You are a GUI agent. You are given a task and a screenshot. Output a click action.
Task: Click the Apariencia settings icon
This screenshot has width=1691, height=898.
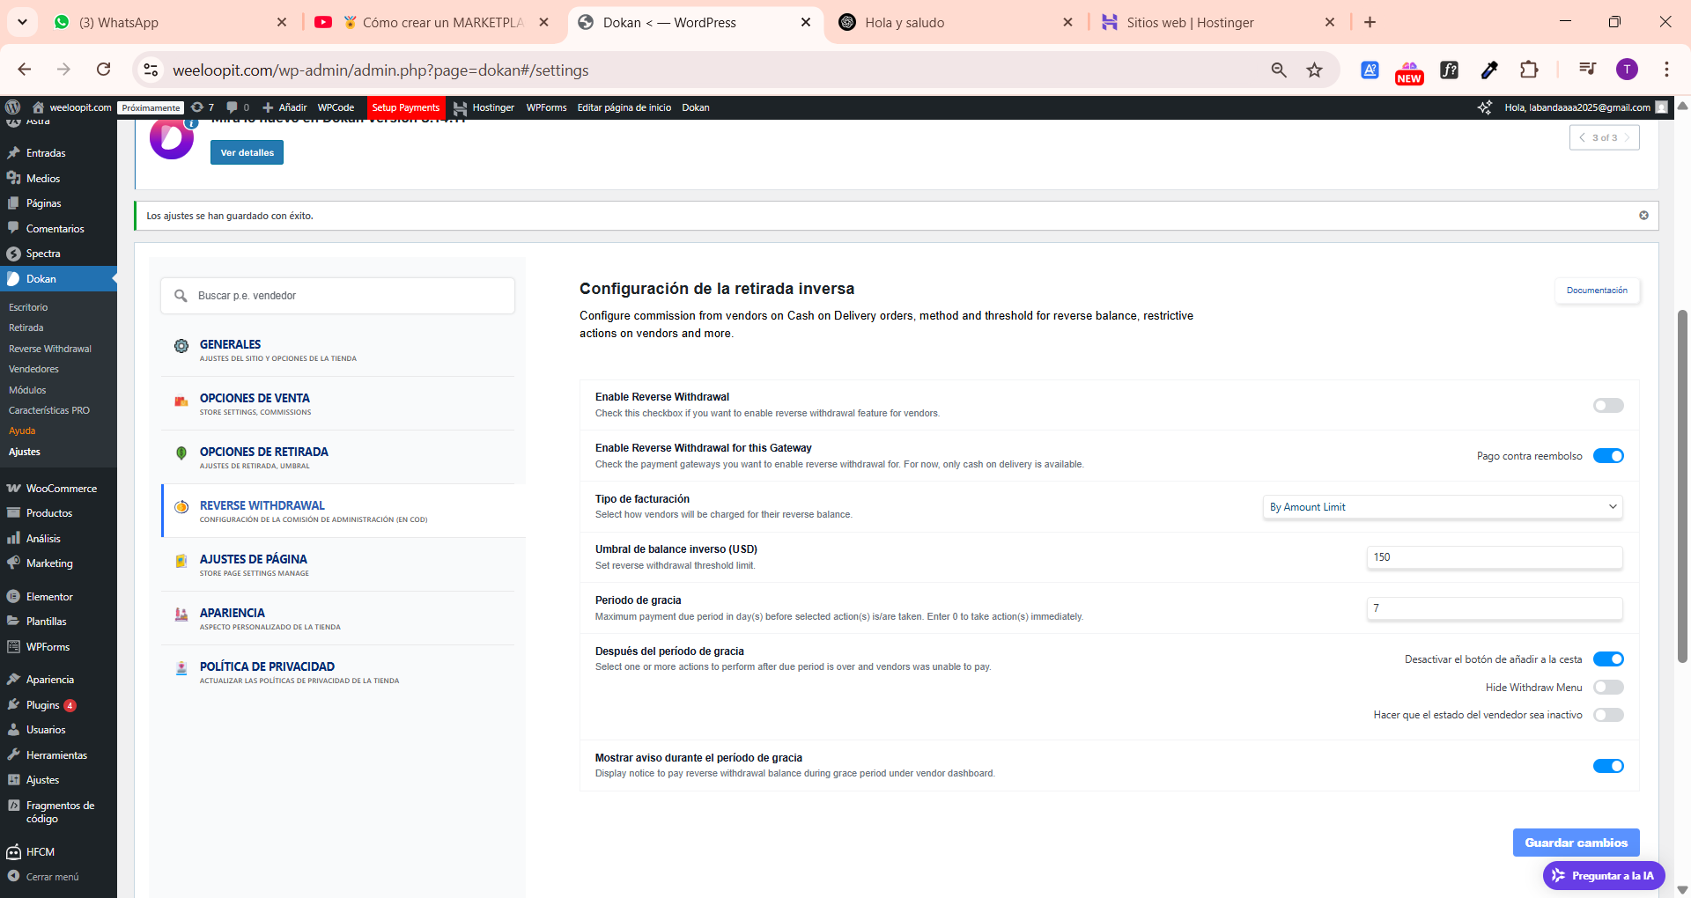[x=181, y=615]
